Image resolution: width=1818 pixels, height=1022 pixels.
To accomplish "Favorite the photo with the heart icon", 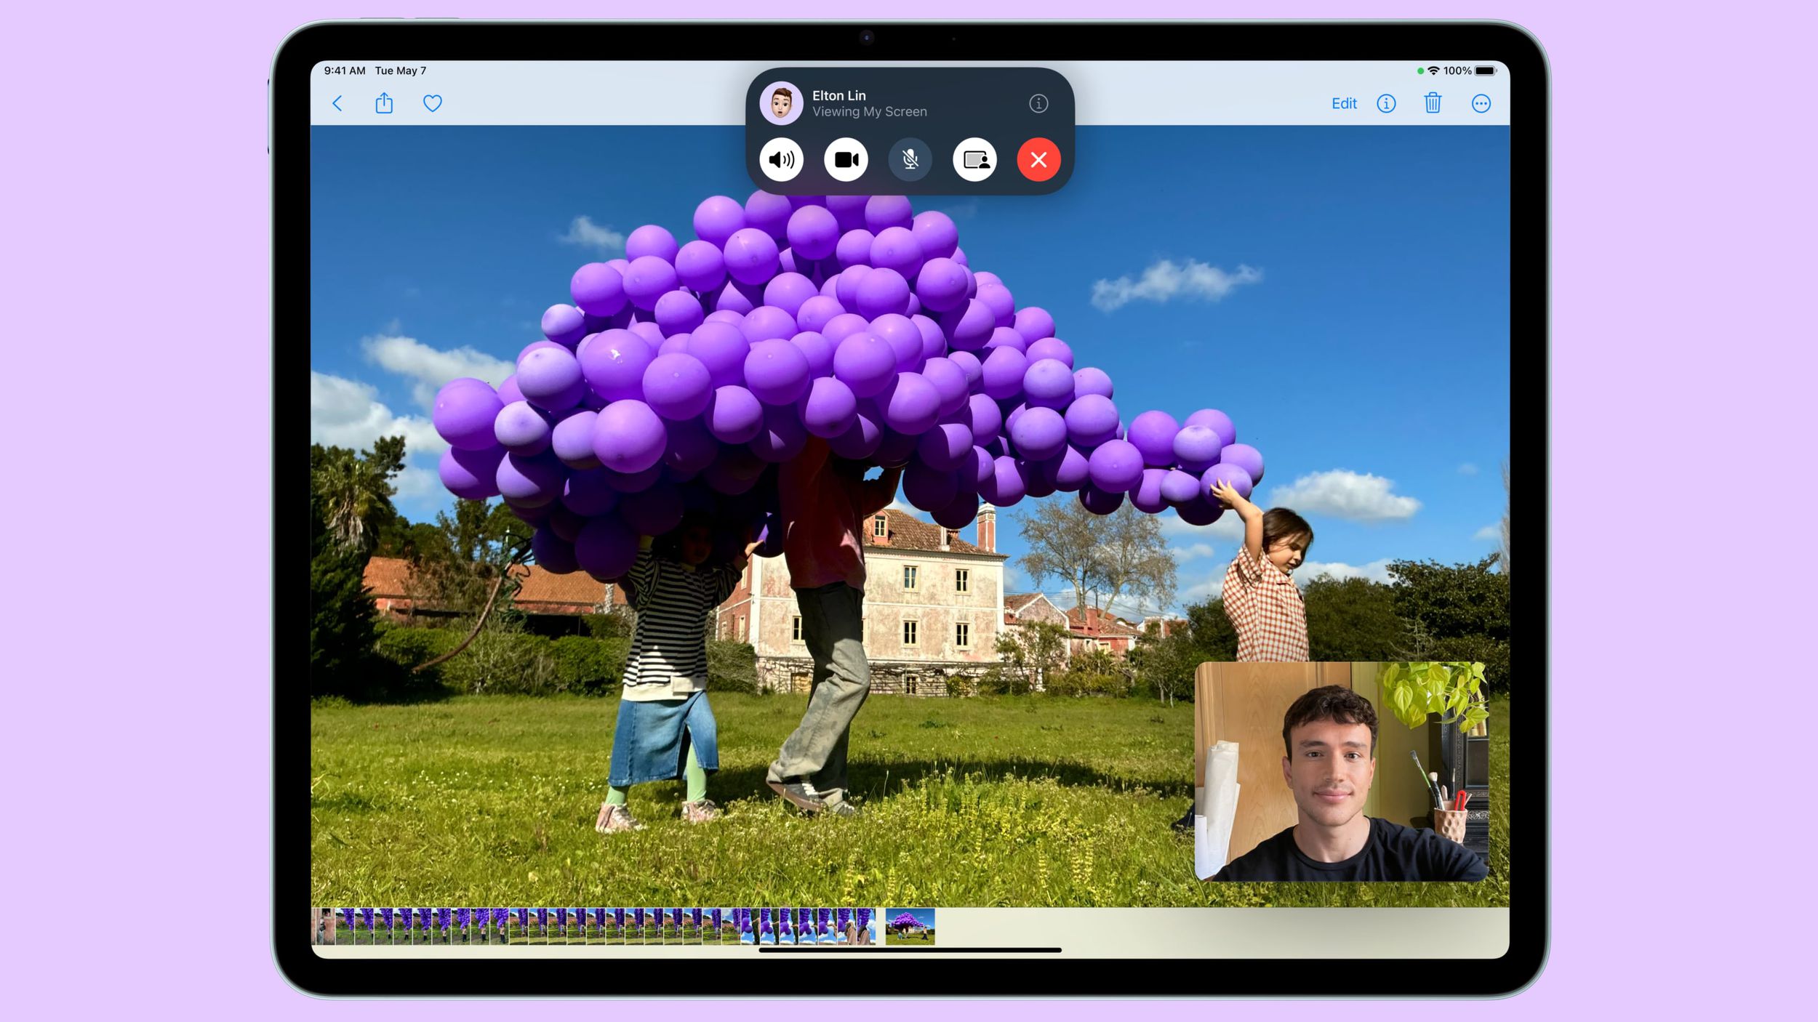I will click(433, 103).
